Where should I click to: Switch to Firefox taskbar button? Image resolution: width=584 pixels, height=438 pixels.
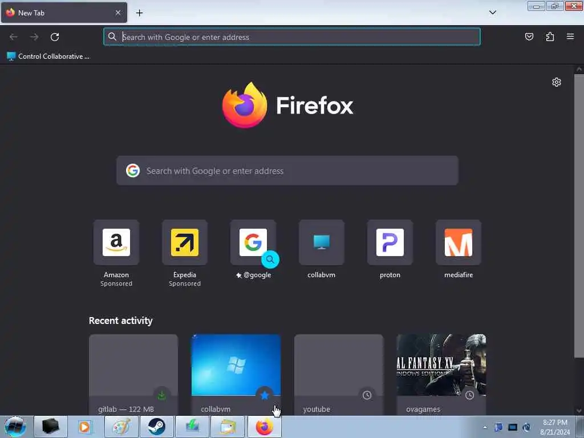pos(265,427)
